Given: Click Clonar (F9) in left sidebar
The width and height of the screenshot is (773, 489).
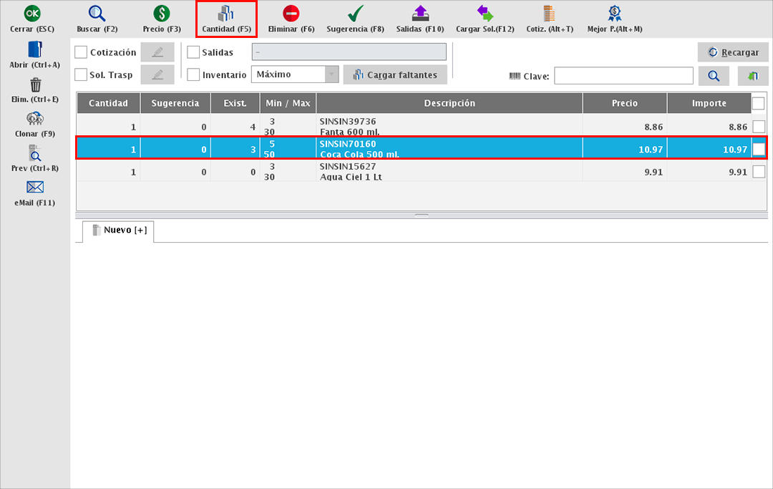Looking at the screenshot, I should pyautogui.click(x=34, y=120).
